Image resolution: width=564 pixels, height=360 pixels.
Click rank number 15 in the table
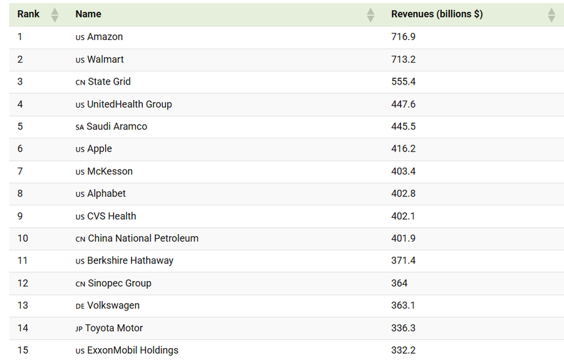(23, 351)
